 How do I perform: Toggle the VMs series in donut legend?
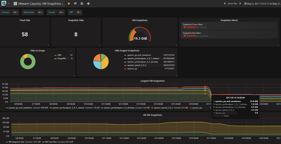pos(59,55)
